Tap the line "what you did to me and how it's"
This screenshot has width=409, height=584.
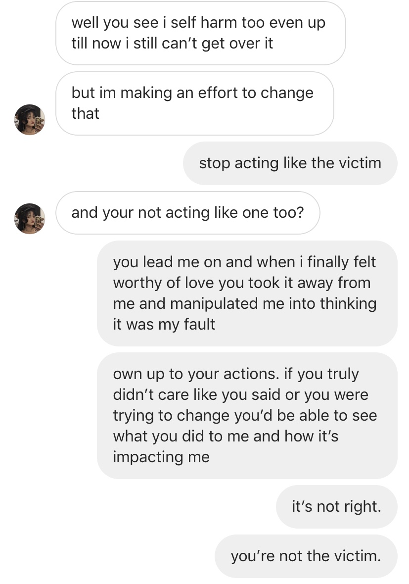tap(226, 436)
